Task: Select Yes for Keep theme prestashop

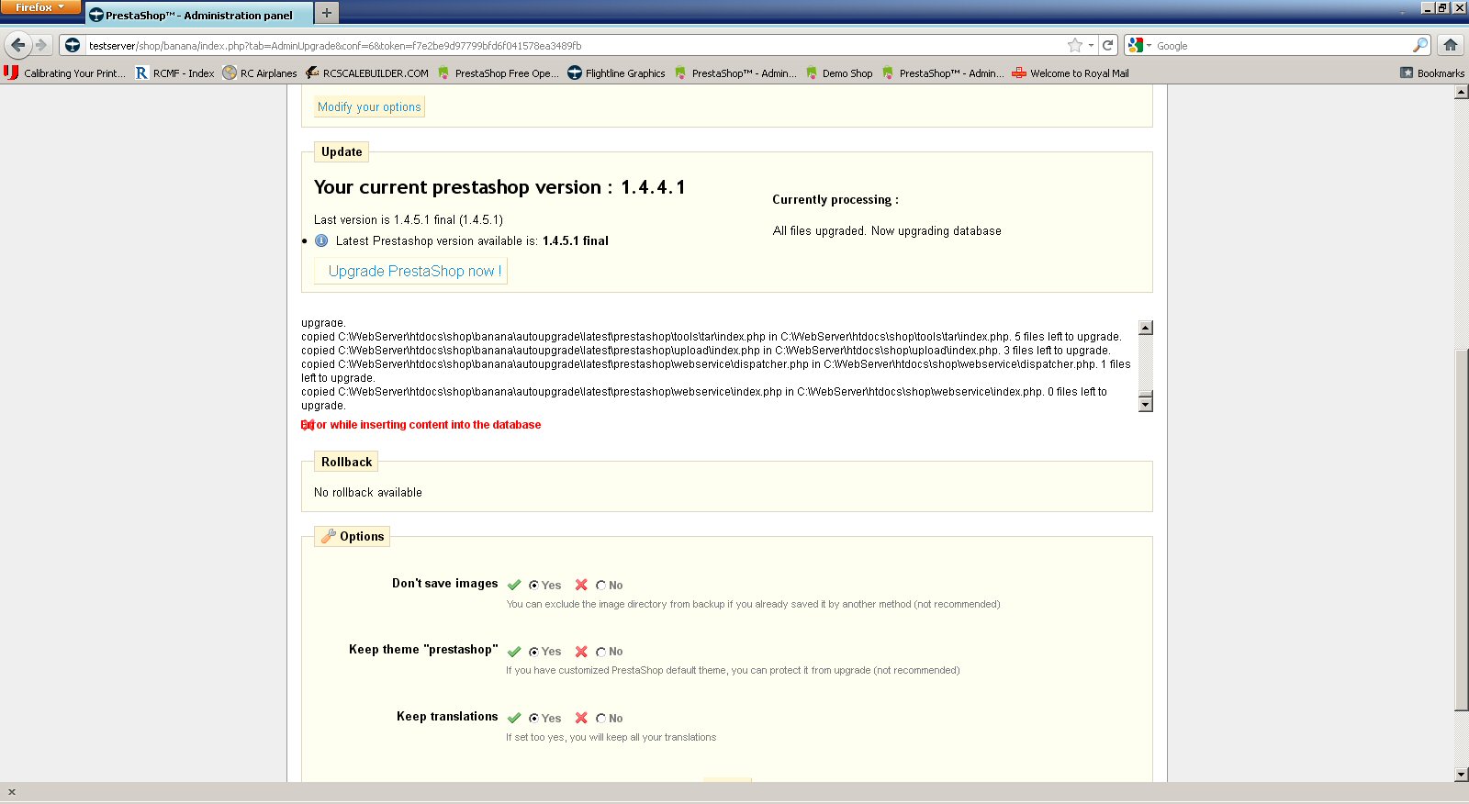Action: click(x=533, y=652)
